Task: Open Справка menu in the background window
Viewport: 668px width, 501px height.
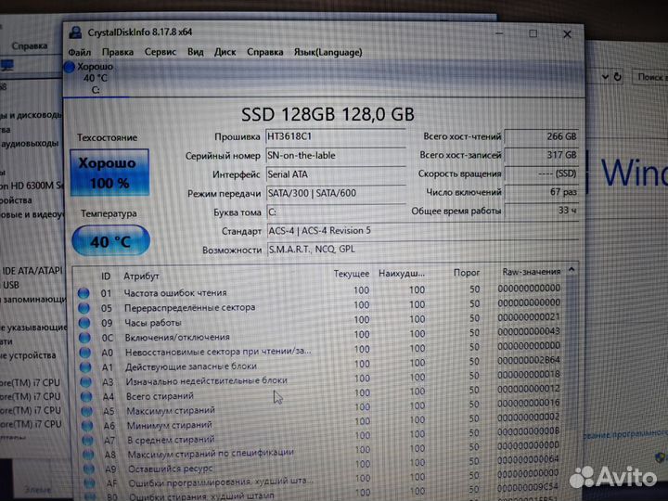Action: [30, 46]
